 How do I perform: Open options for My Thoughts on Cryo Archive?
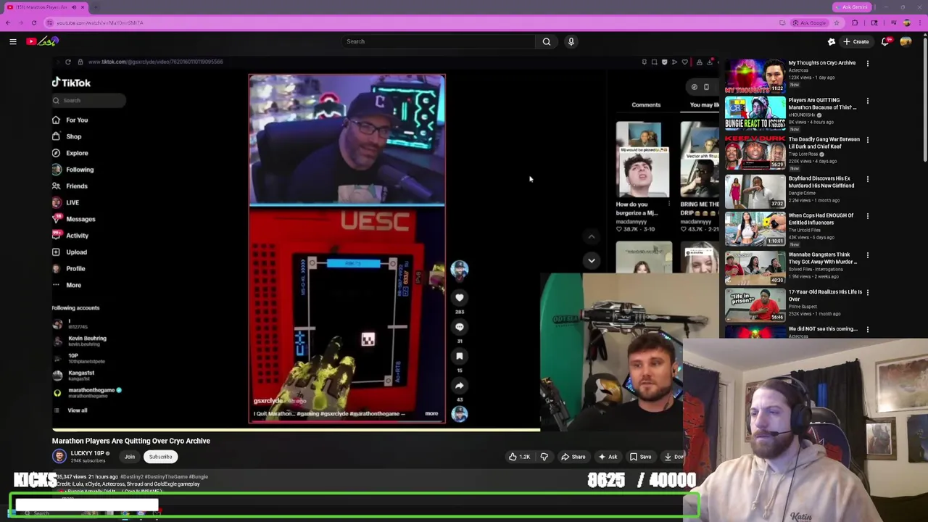(867, 63)
